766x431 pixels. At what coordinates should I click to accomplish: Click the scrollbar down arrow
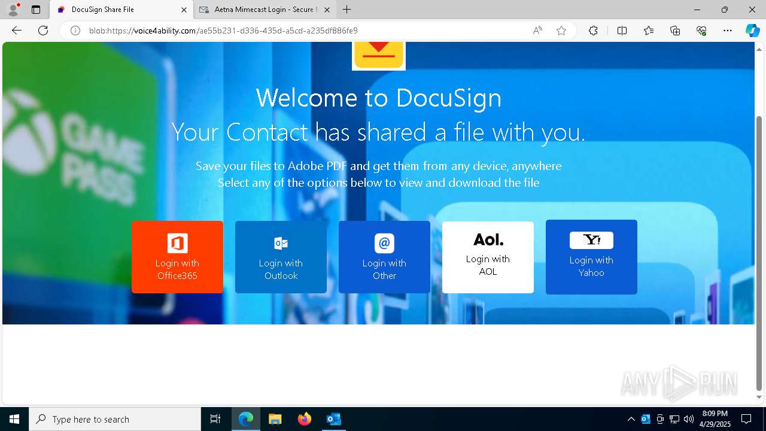click(759, 397)
